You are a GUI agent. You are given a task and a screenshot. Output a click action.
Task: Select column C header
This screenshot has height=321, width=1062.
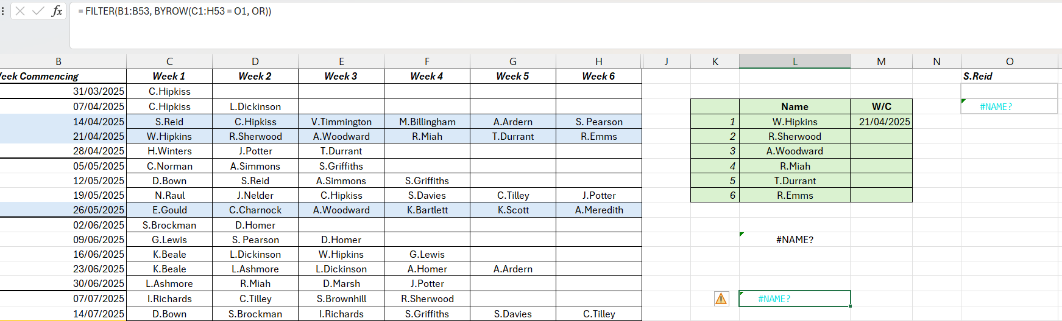[x=169, y=61]
